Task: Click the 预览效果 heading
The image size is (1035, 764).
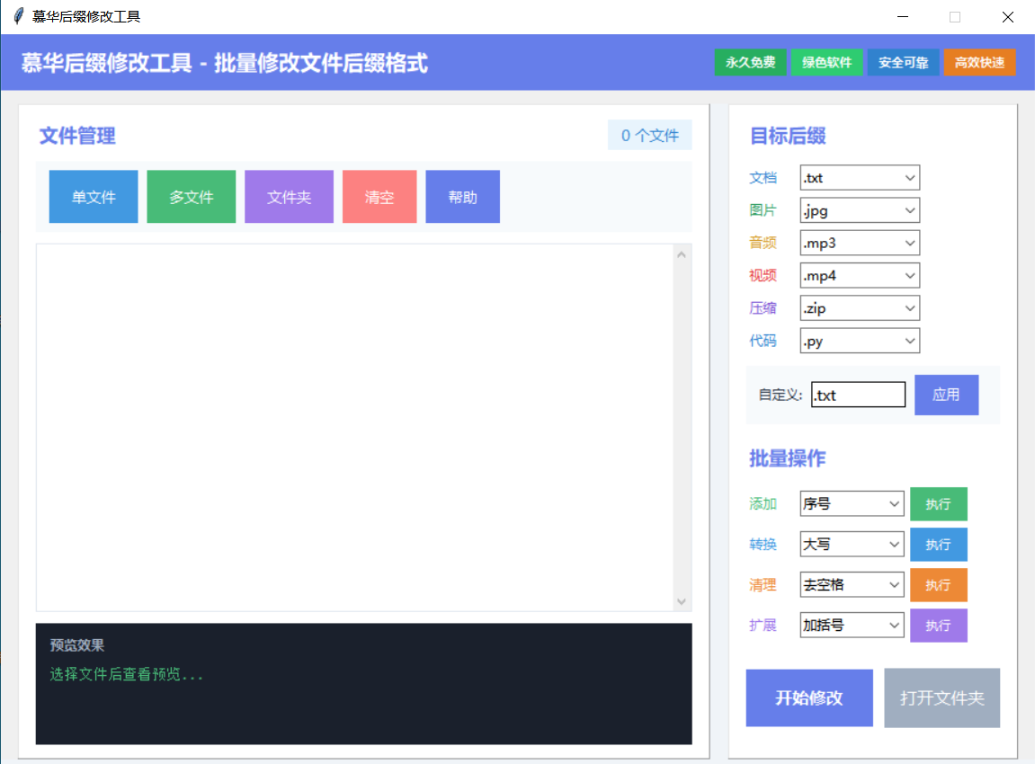Action: click(x=77, y=645)
